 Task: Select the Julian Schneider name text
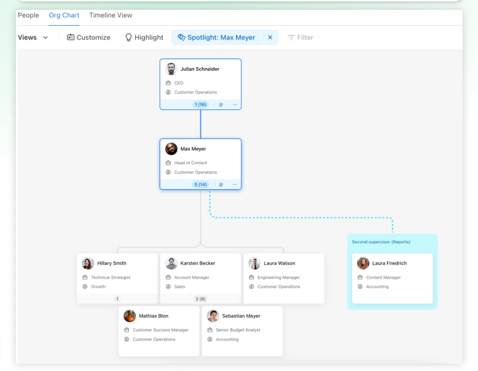200,69
